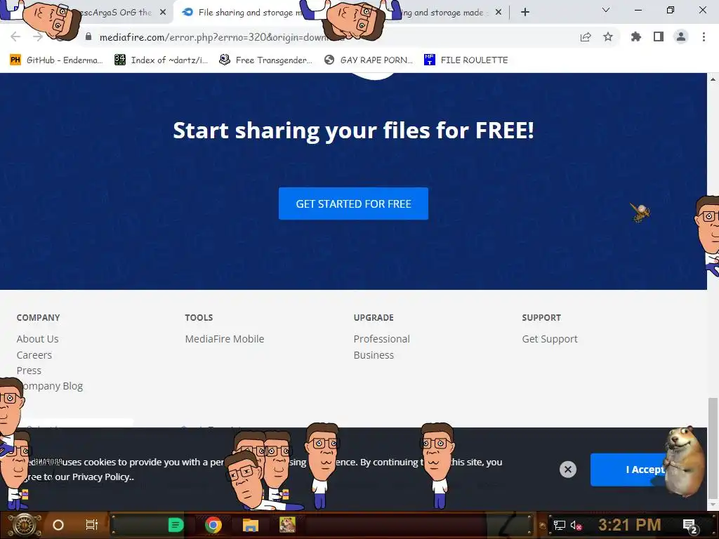The image size is (719, 539).
Task: Click the address bar URL field
Action: 321,37
